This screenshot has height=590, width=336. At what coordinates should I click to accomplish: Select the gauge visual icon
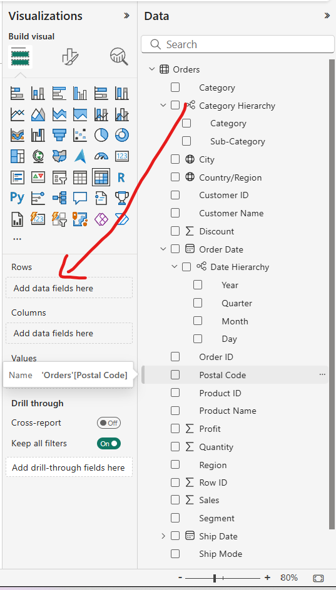tap(101, 156)
